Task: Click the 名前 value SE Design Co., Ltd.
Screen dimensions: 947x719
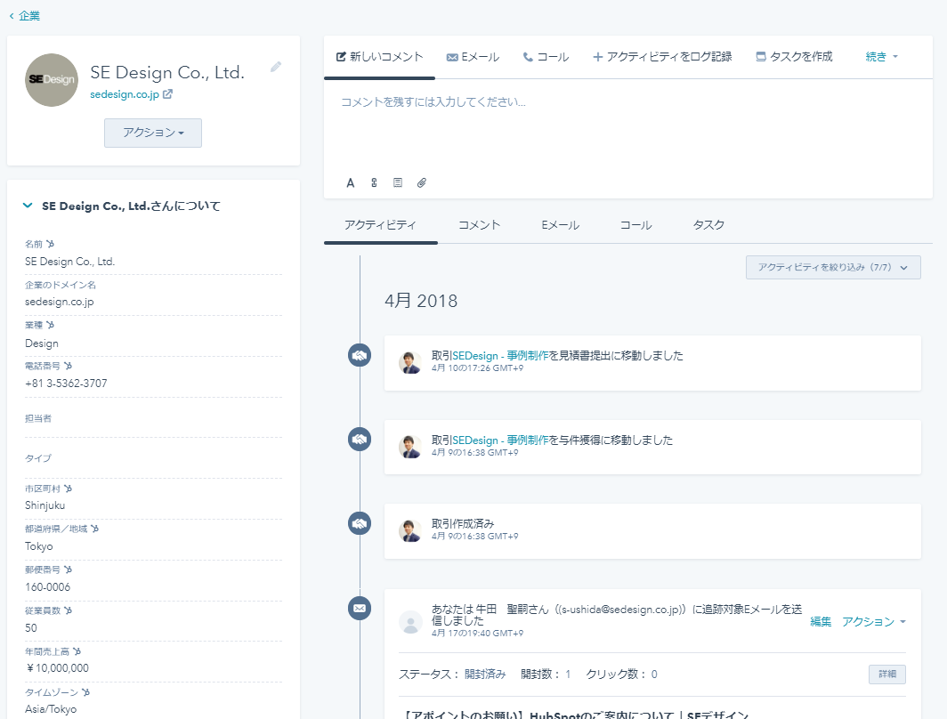Action: coord(70,262)
